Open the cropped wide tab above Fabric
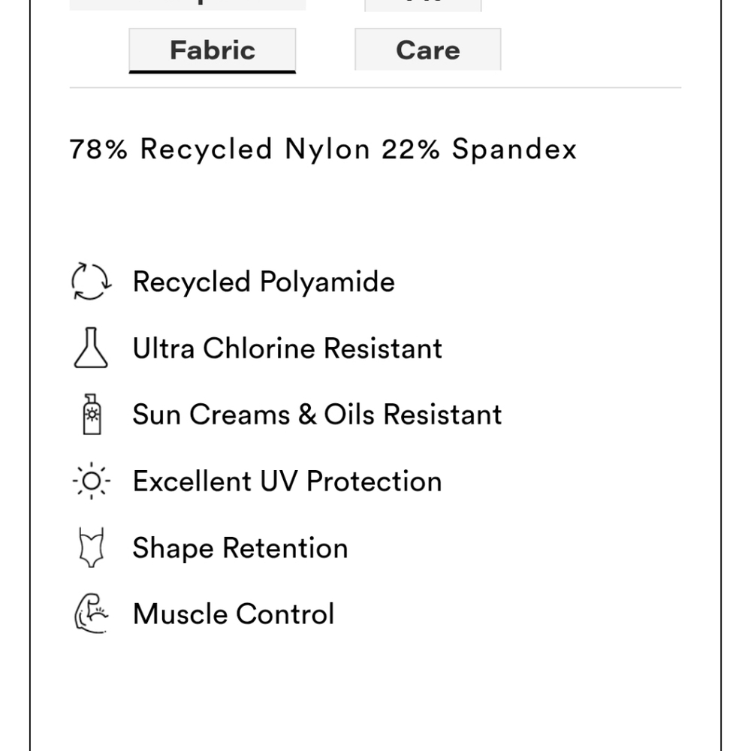This screenshot has width=751, height=751. 188,5
